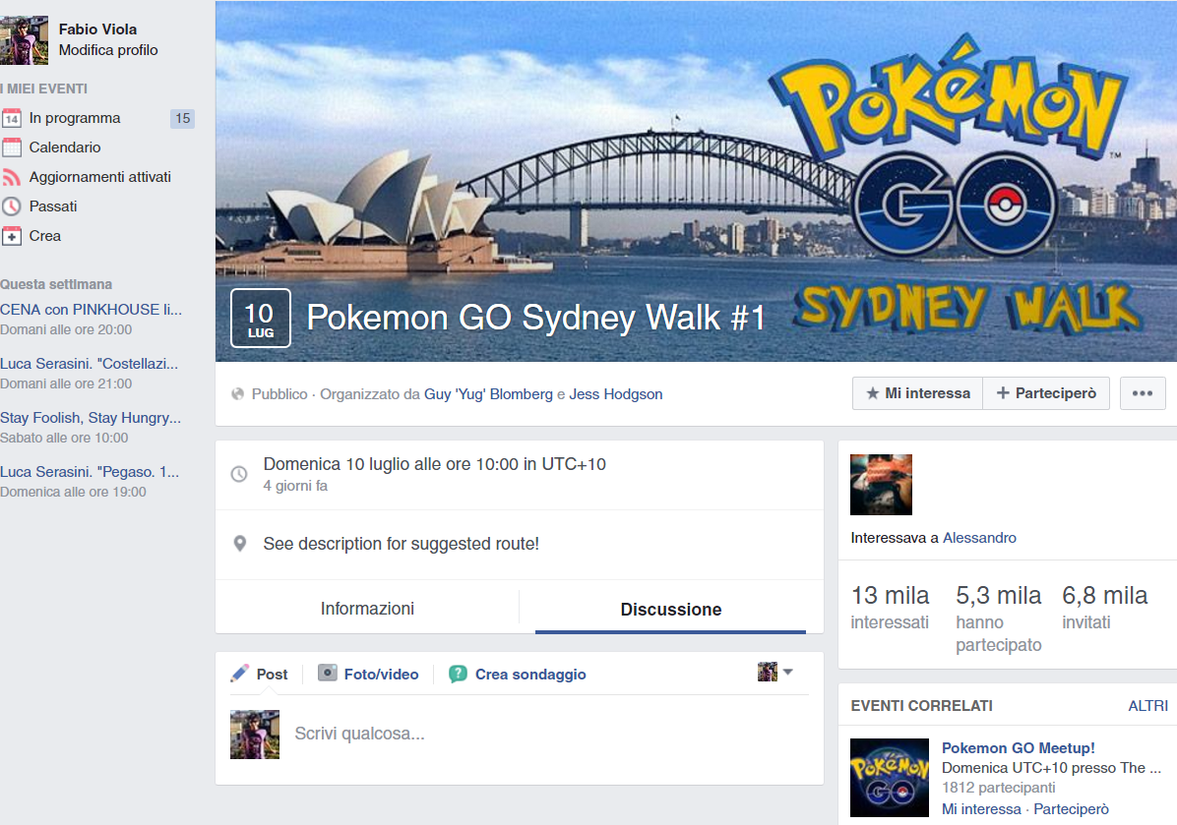Click the public globe icon
Image resolution: width=1177 pixels, height=825 pixels.
238,393
